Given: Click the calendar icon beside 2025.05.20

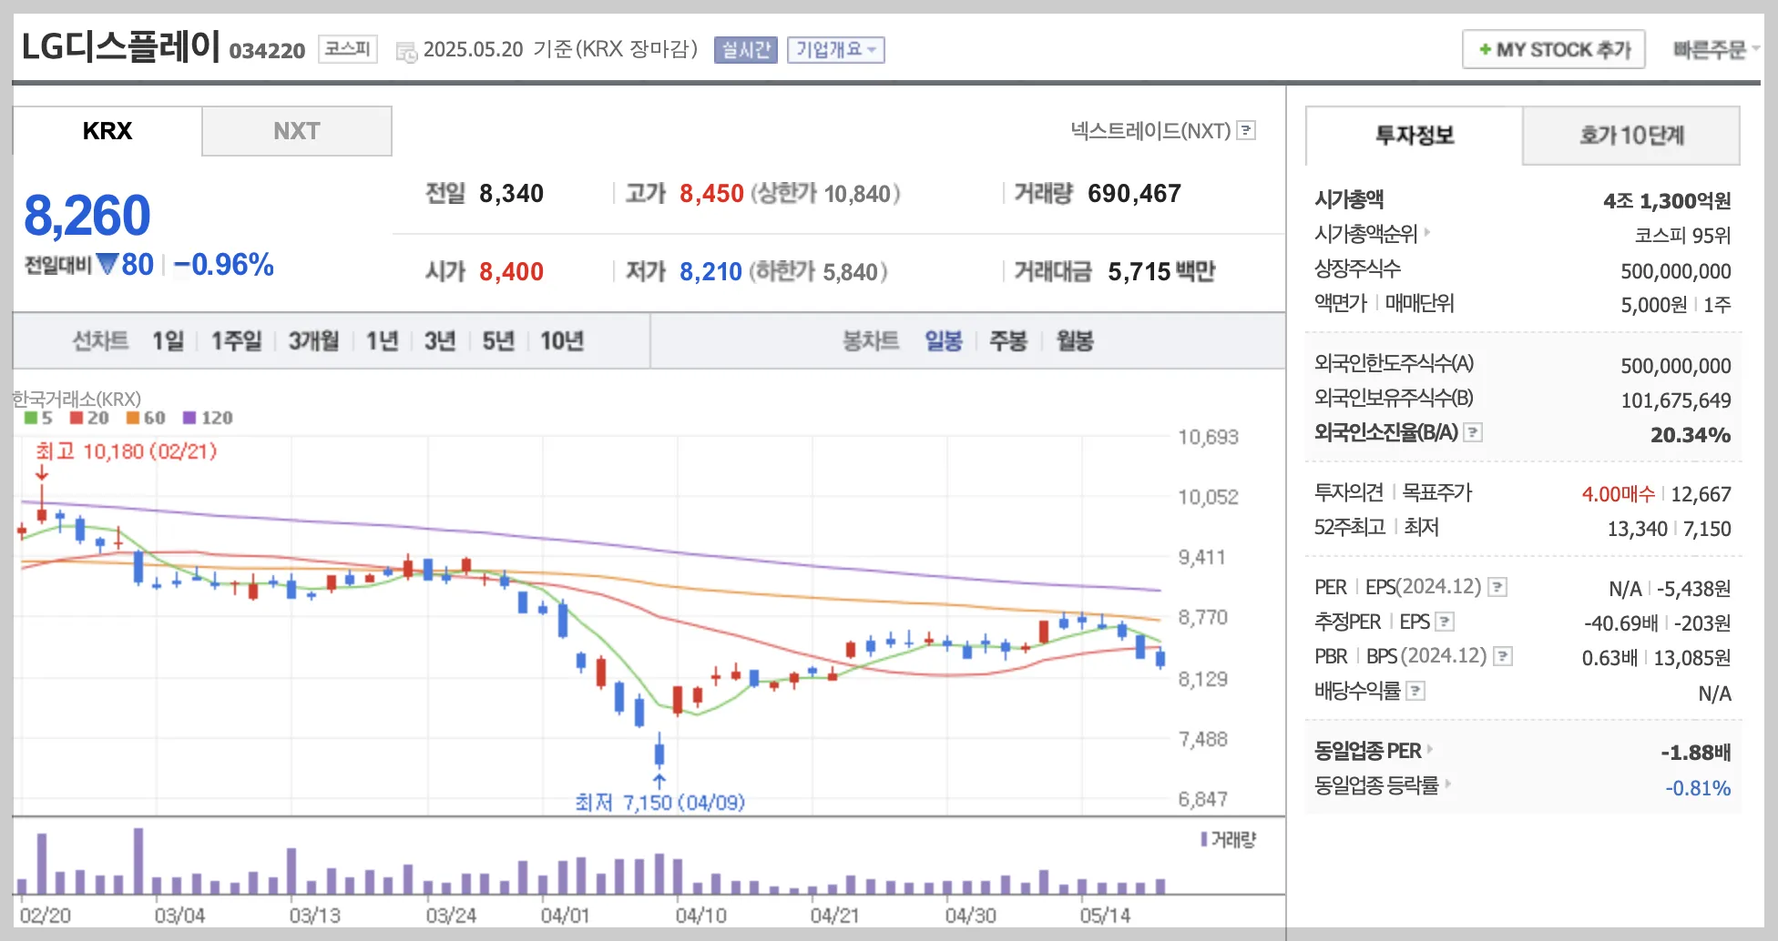Looking at the screenshot, I should pos(406,51).
